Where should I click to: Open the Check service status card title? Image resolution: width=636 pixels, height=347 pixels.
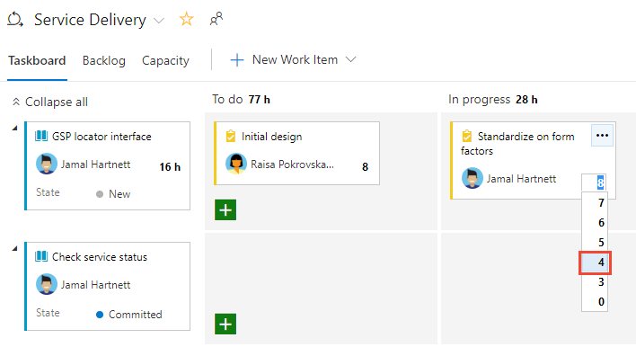click(100, 257)
